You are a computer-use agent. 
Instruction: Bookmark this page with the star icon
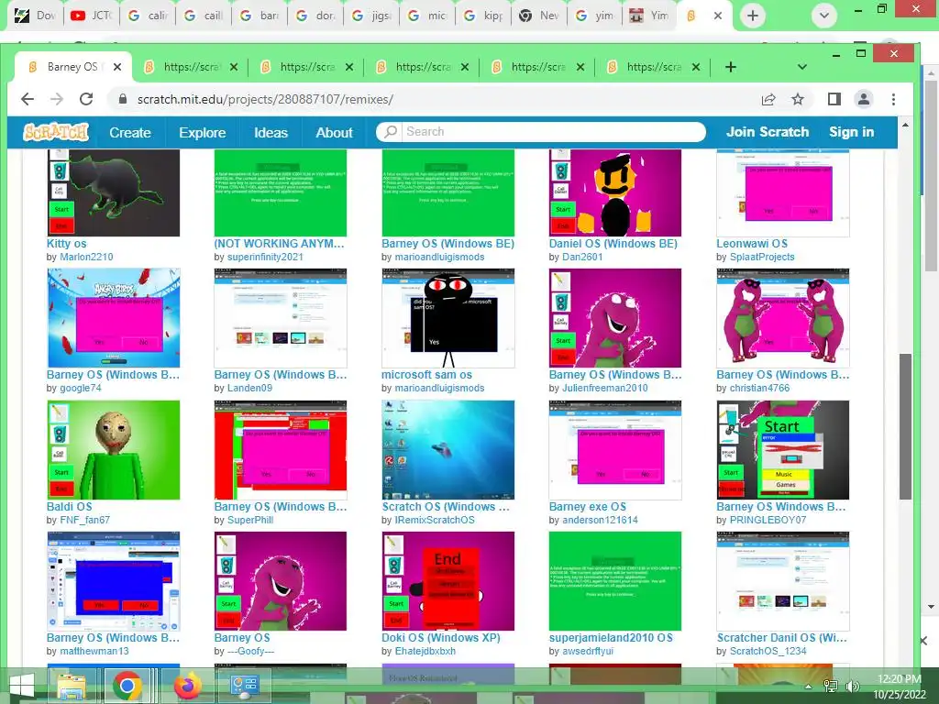(x=797, y=99)
